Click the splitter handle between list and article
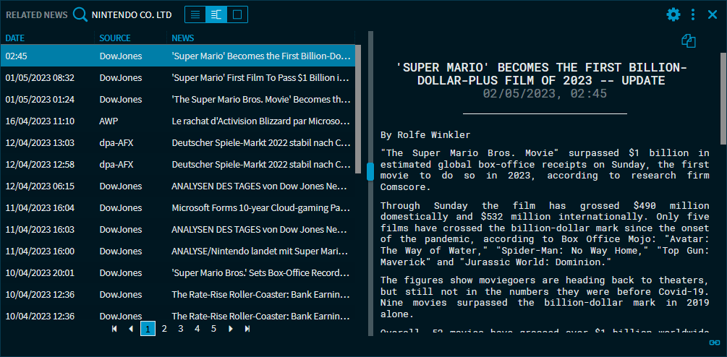The image size is (727, 357). [370, 172]
